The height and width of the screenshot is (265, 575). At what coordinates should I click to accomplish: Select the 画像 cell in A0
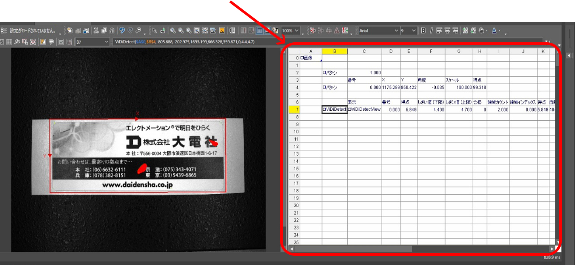coord(311,58)
